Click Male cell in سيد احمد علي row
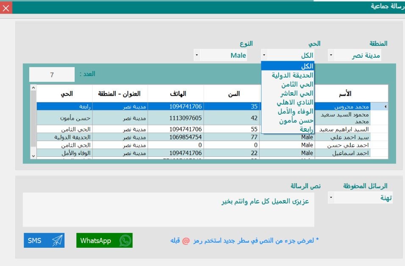This screenshot has height=266, width=405. coord(287,137)
